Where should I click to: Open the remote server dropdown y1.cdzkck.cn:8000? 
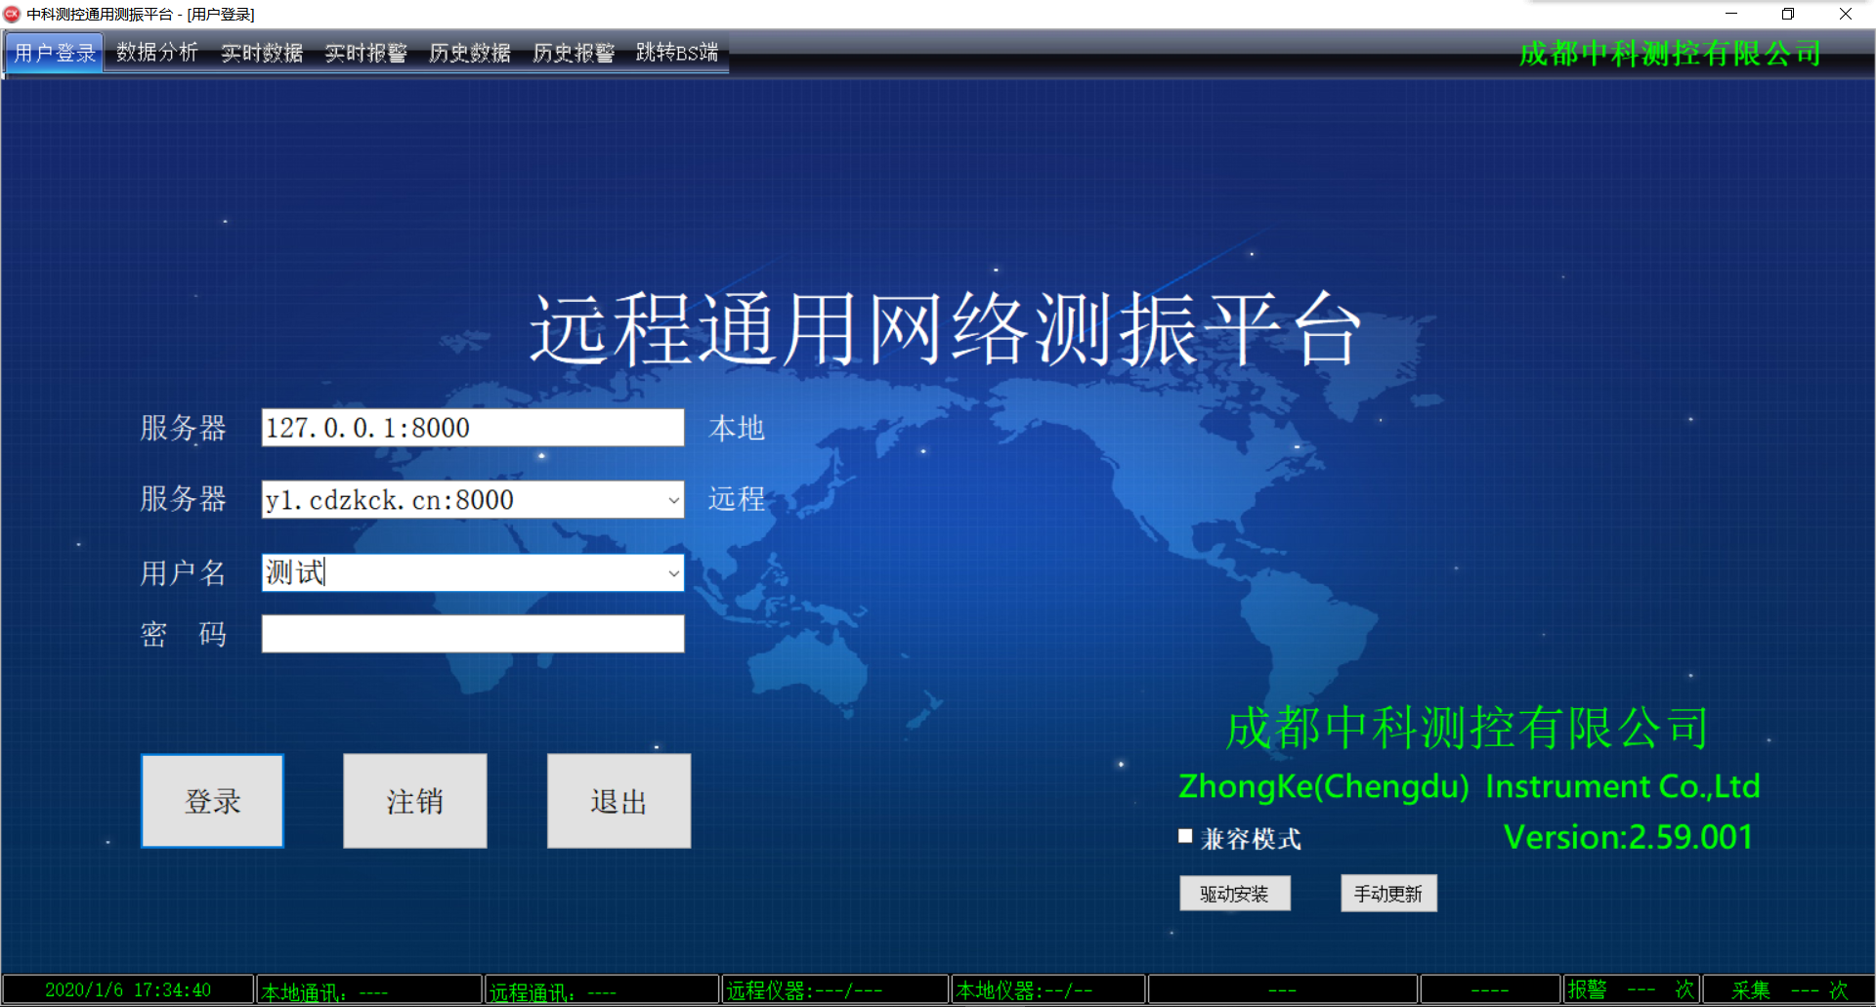(672, 499)
